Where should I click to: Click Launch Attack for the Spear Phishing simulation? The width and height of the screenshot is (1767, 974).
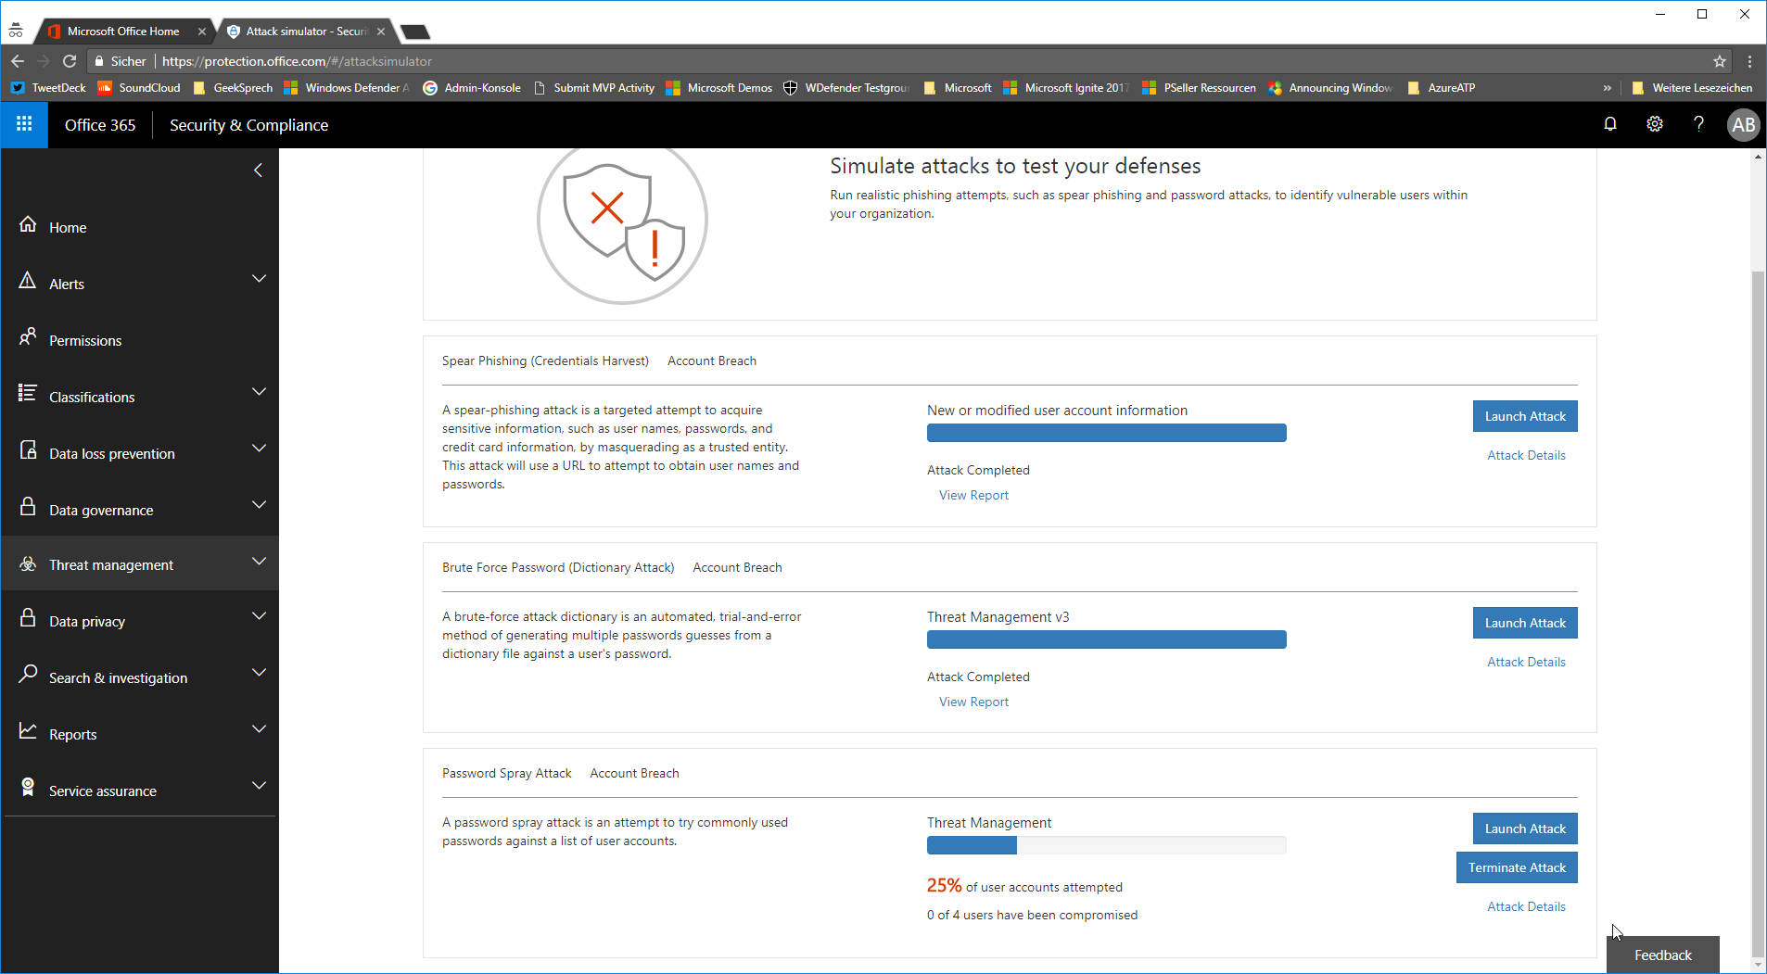pos(1524,416)
